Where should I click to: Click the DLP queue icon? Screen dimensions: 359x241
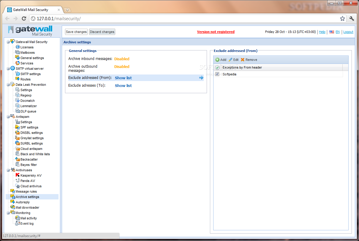[18, 111]
